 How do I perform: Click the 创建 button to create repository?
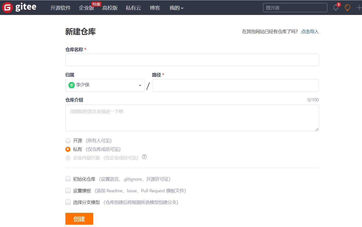pyautogui.click(x=79, y=218)
